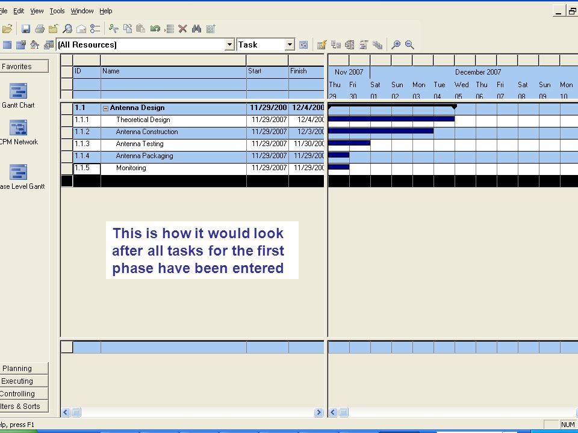Open the Help menu

(x=106, y=11)
